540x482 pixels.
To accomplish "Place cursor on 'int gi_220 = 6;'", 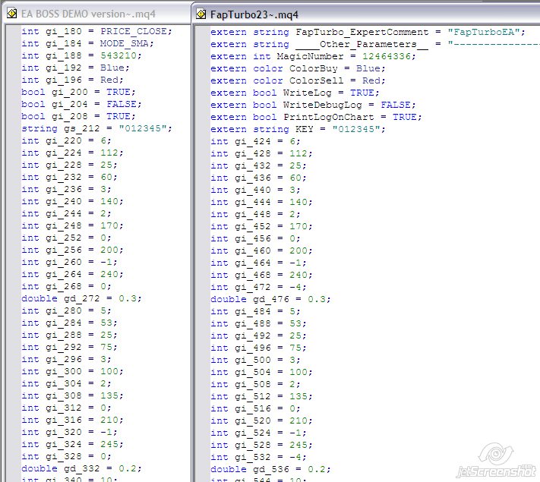I will coord(66,140).
